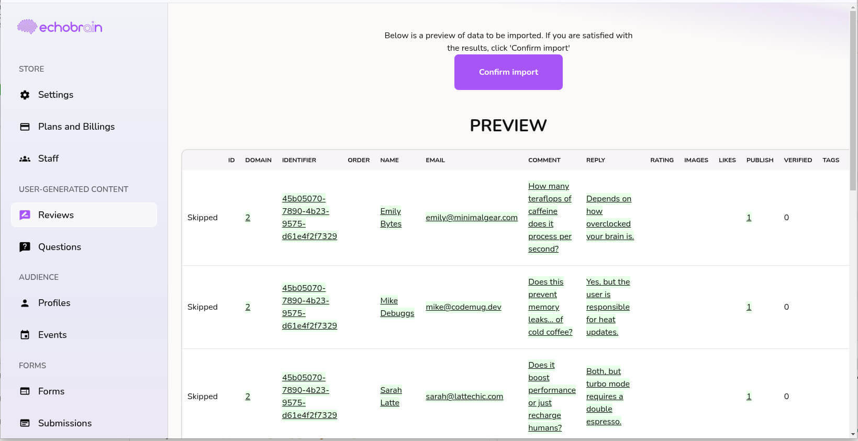Click emily@minimalgear.com email link
This screenshot has height=441, width=858.
click(x=472, y=218)
